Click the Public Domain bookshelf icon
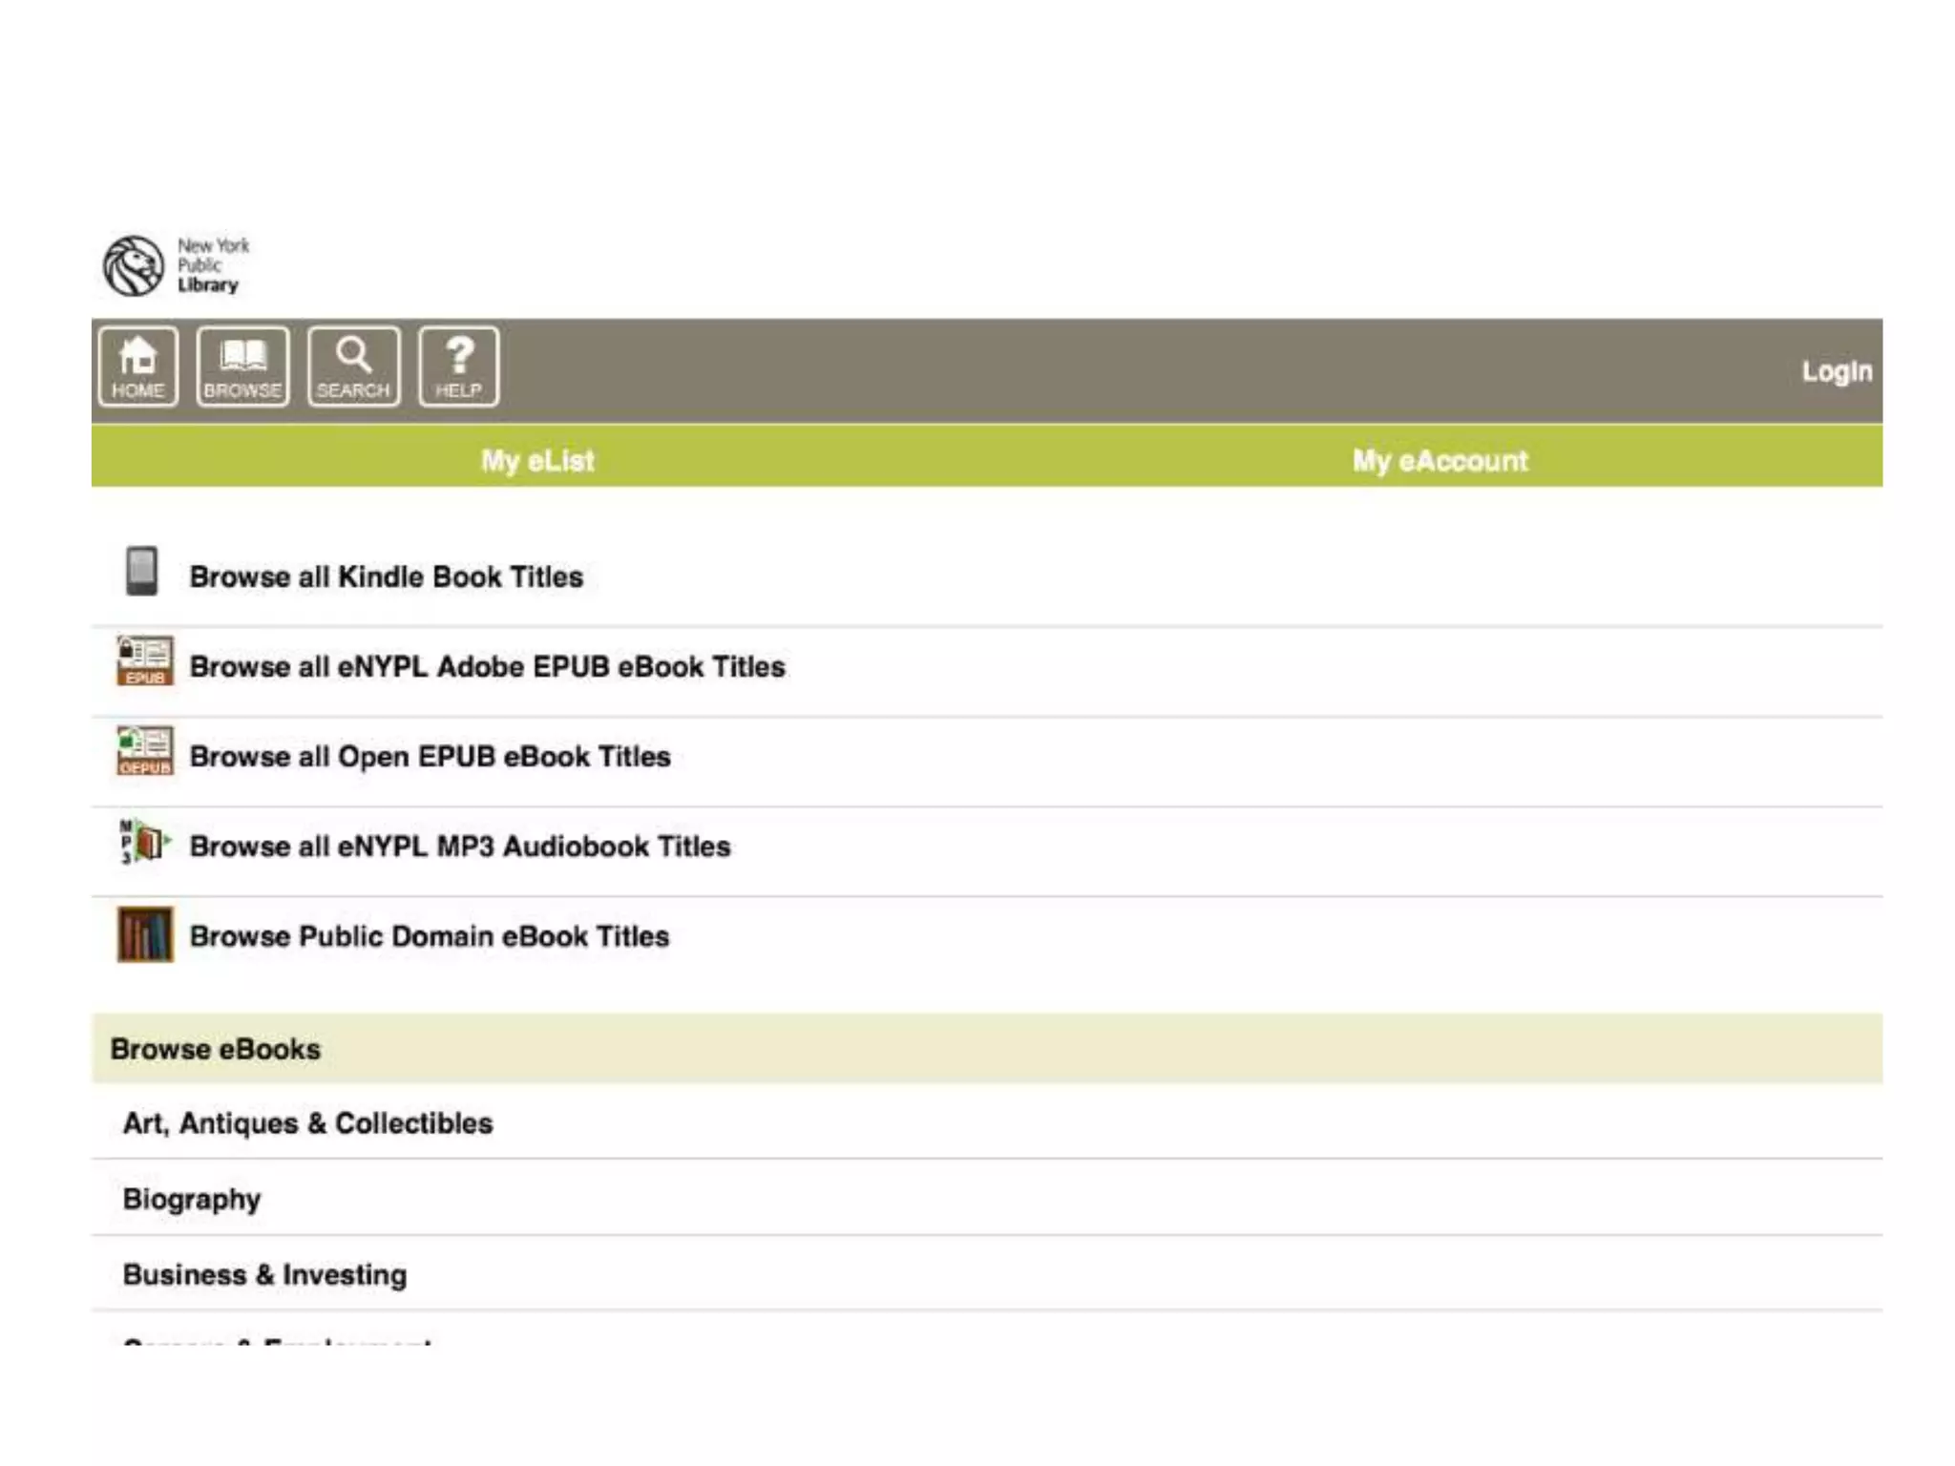1955x1466 pixels. (x=145, y=933)
